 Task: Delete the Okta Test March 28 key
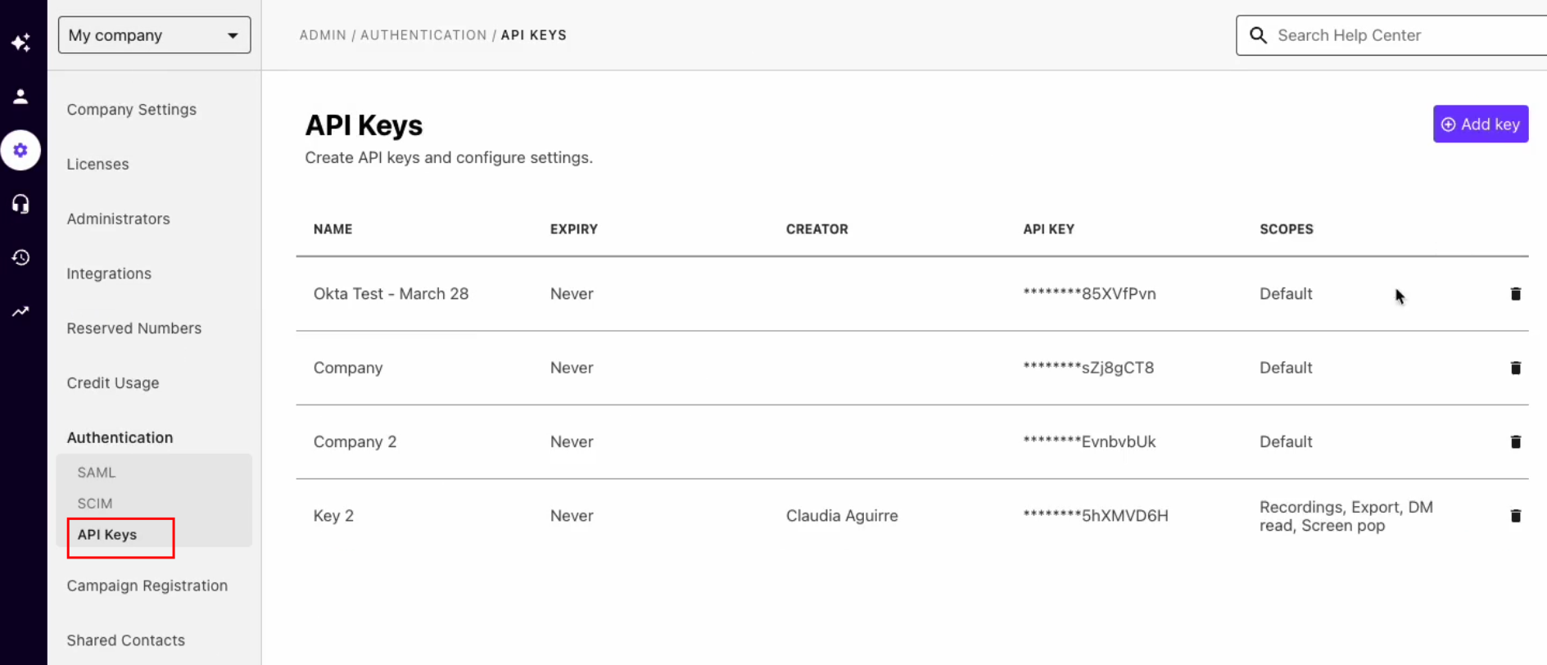pyautogui.click(x=1516, y=293)
